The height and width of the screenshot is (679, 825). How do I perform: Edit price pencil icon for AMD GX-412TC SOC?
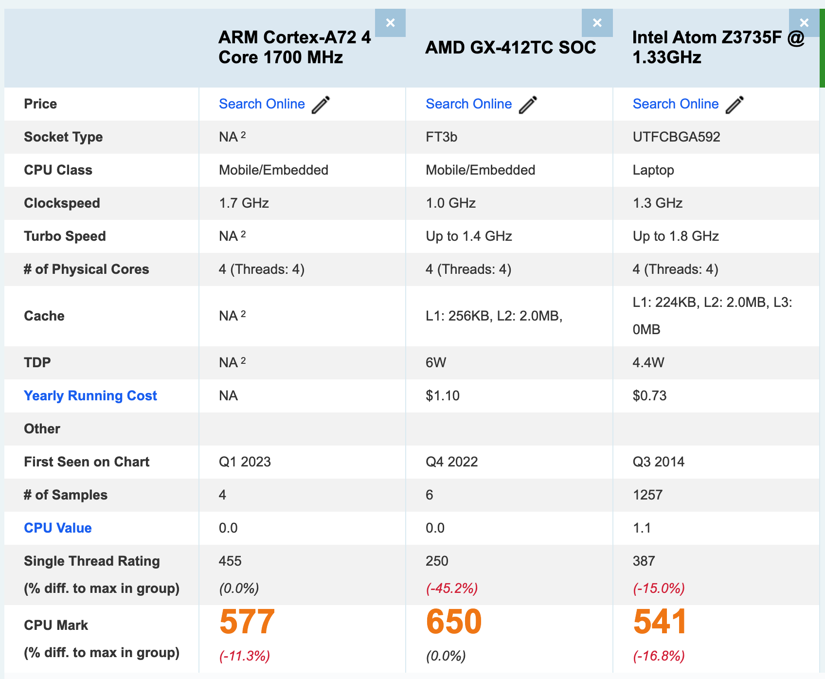(x=528, y=105)
